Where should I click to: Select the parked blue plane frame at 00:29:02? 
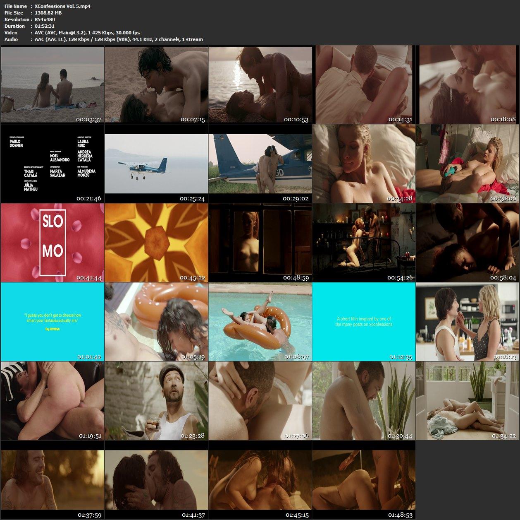[x=260, y=164]
